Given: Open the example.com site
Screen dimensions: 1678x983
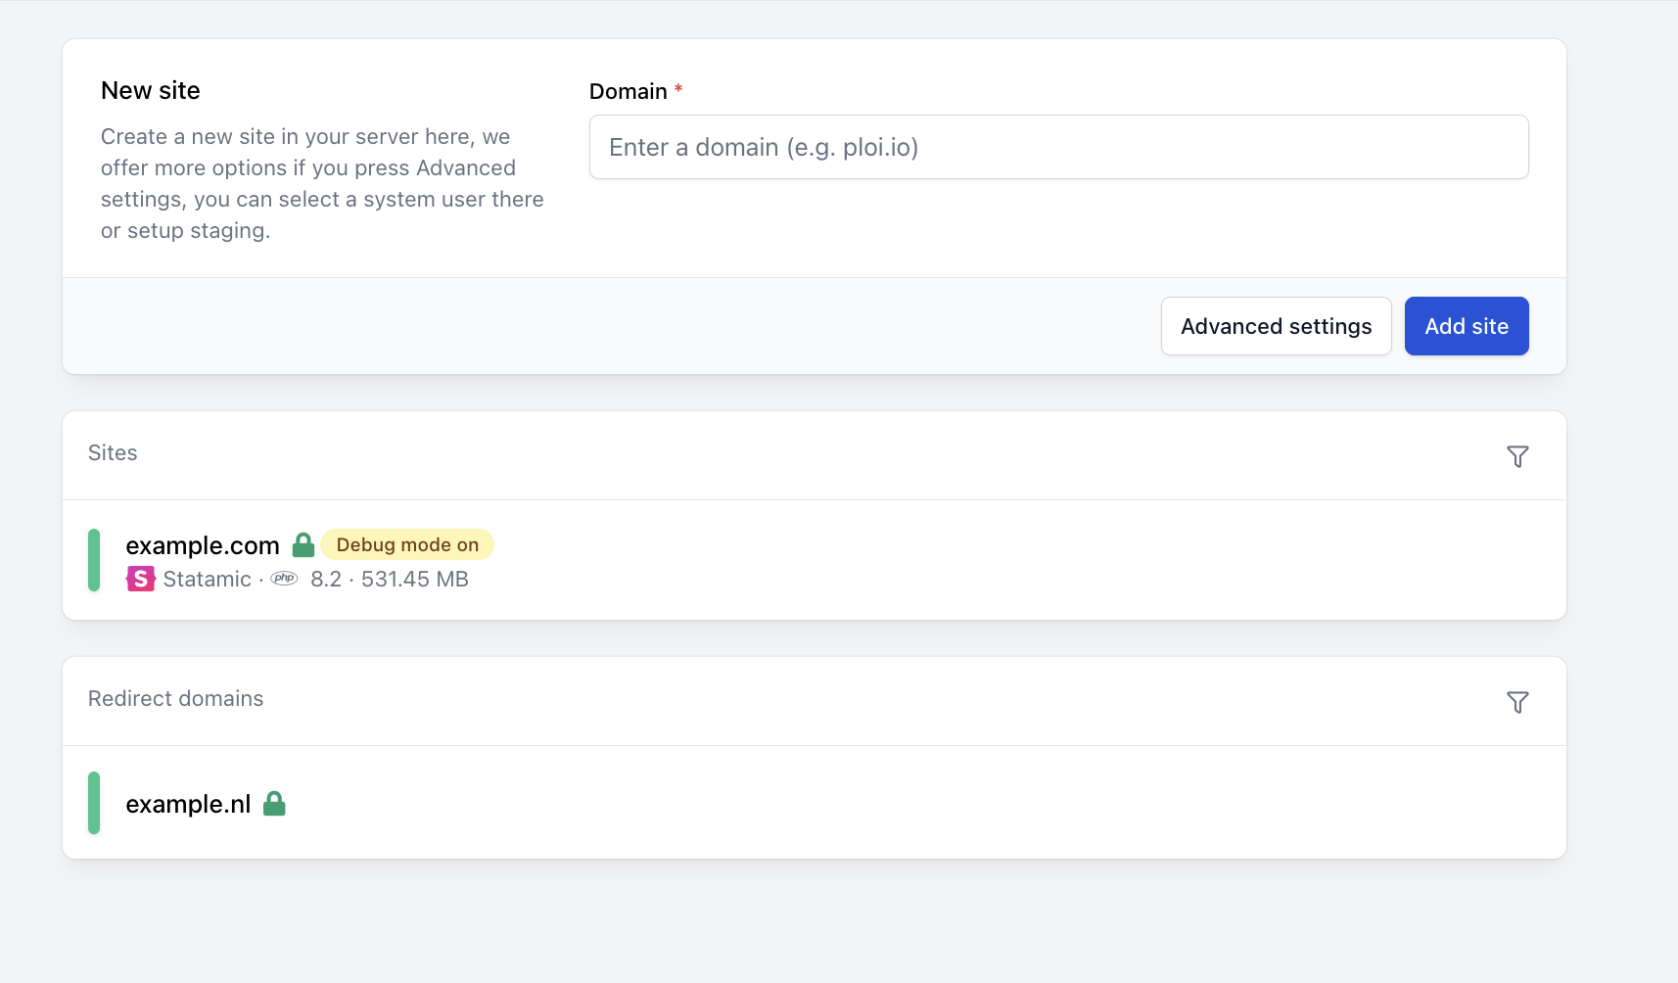Looking at the screenshot, I should tap(202, 545).
